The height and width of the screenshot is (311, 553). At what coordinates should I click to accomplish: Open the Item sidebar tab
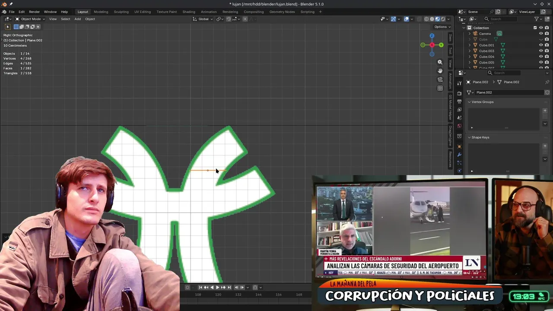(x=450, y=38)
